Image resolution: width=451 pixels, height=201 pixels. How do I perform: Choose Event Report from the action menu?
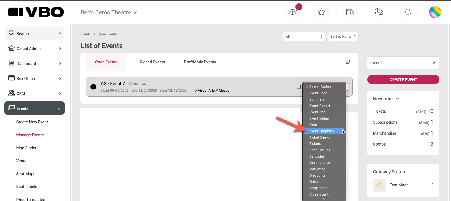(x=324, y=106)
